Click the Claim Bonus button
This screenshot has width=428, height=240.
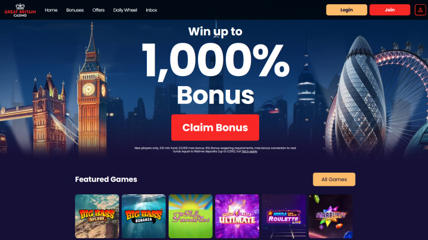click(215, 127)
